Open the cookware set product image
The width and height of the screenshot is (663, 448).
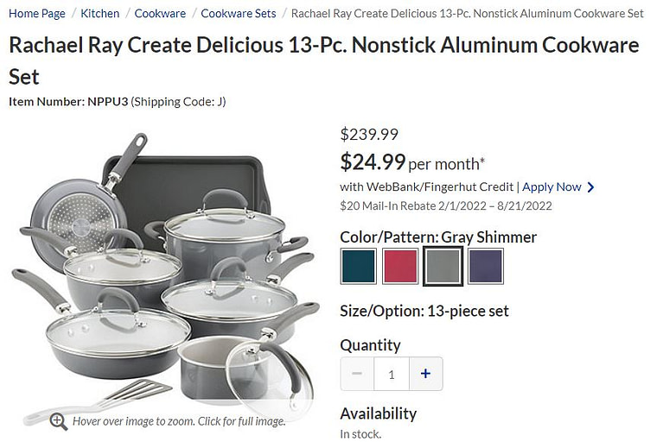tap(164, 276)
